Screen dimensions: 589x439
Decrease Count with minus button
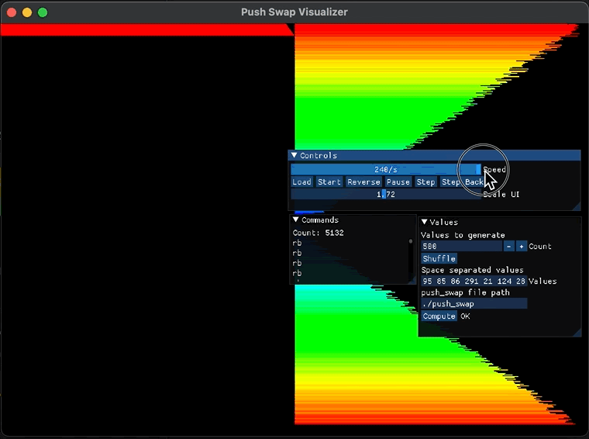coord(508,247)
